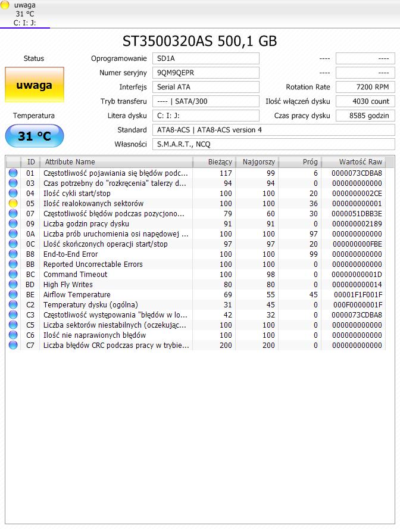Click the Rotation Rate 7200 RPM field
This screenshot has height=529, width=400.
pos(365,87)
